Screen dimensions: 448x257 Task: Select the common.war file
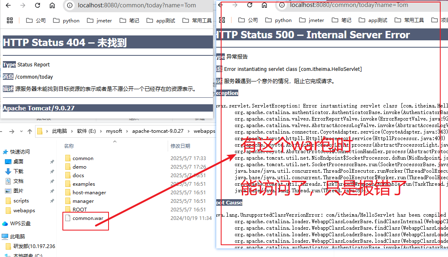[88, 218]
